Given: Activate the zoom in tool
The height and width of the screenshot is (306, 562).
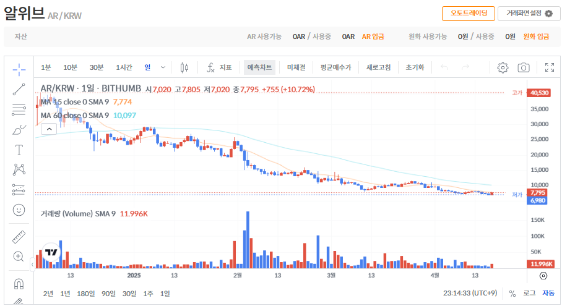Looking at the screenshot, I should point(19,257).
